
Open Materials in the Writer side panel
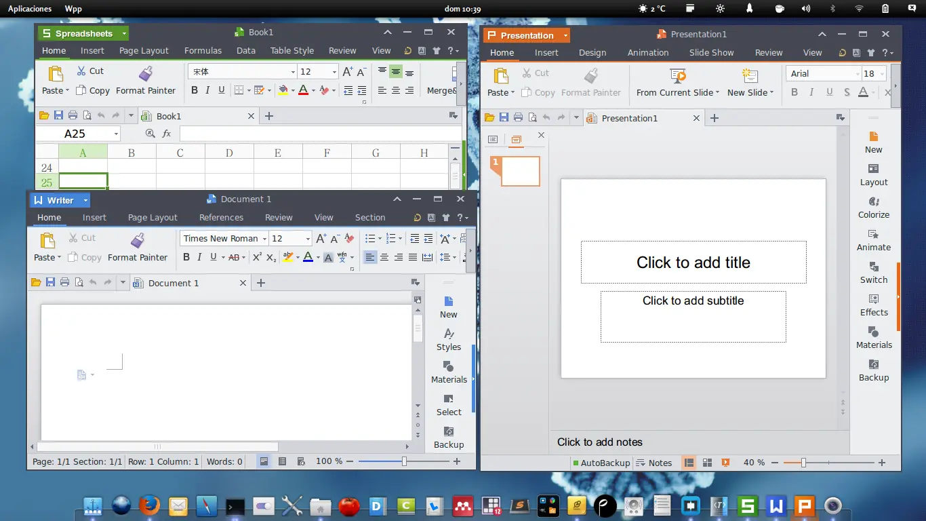point(449,372)
